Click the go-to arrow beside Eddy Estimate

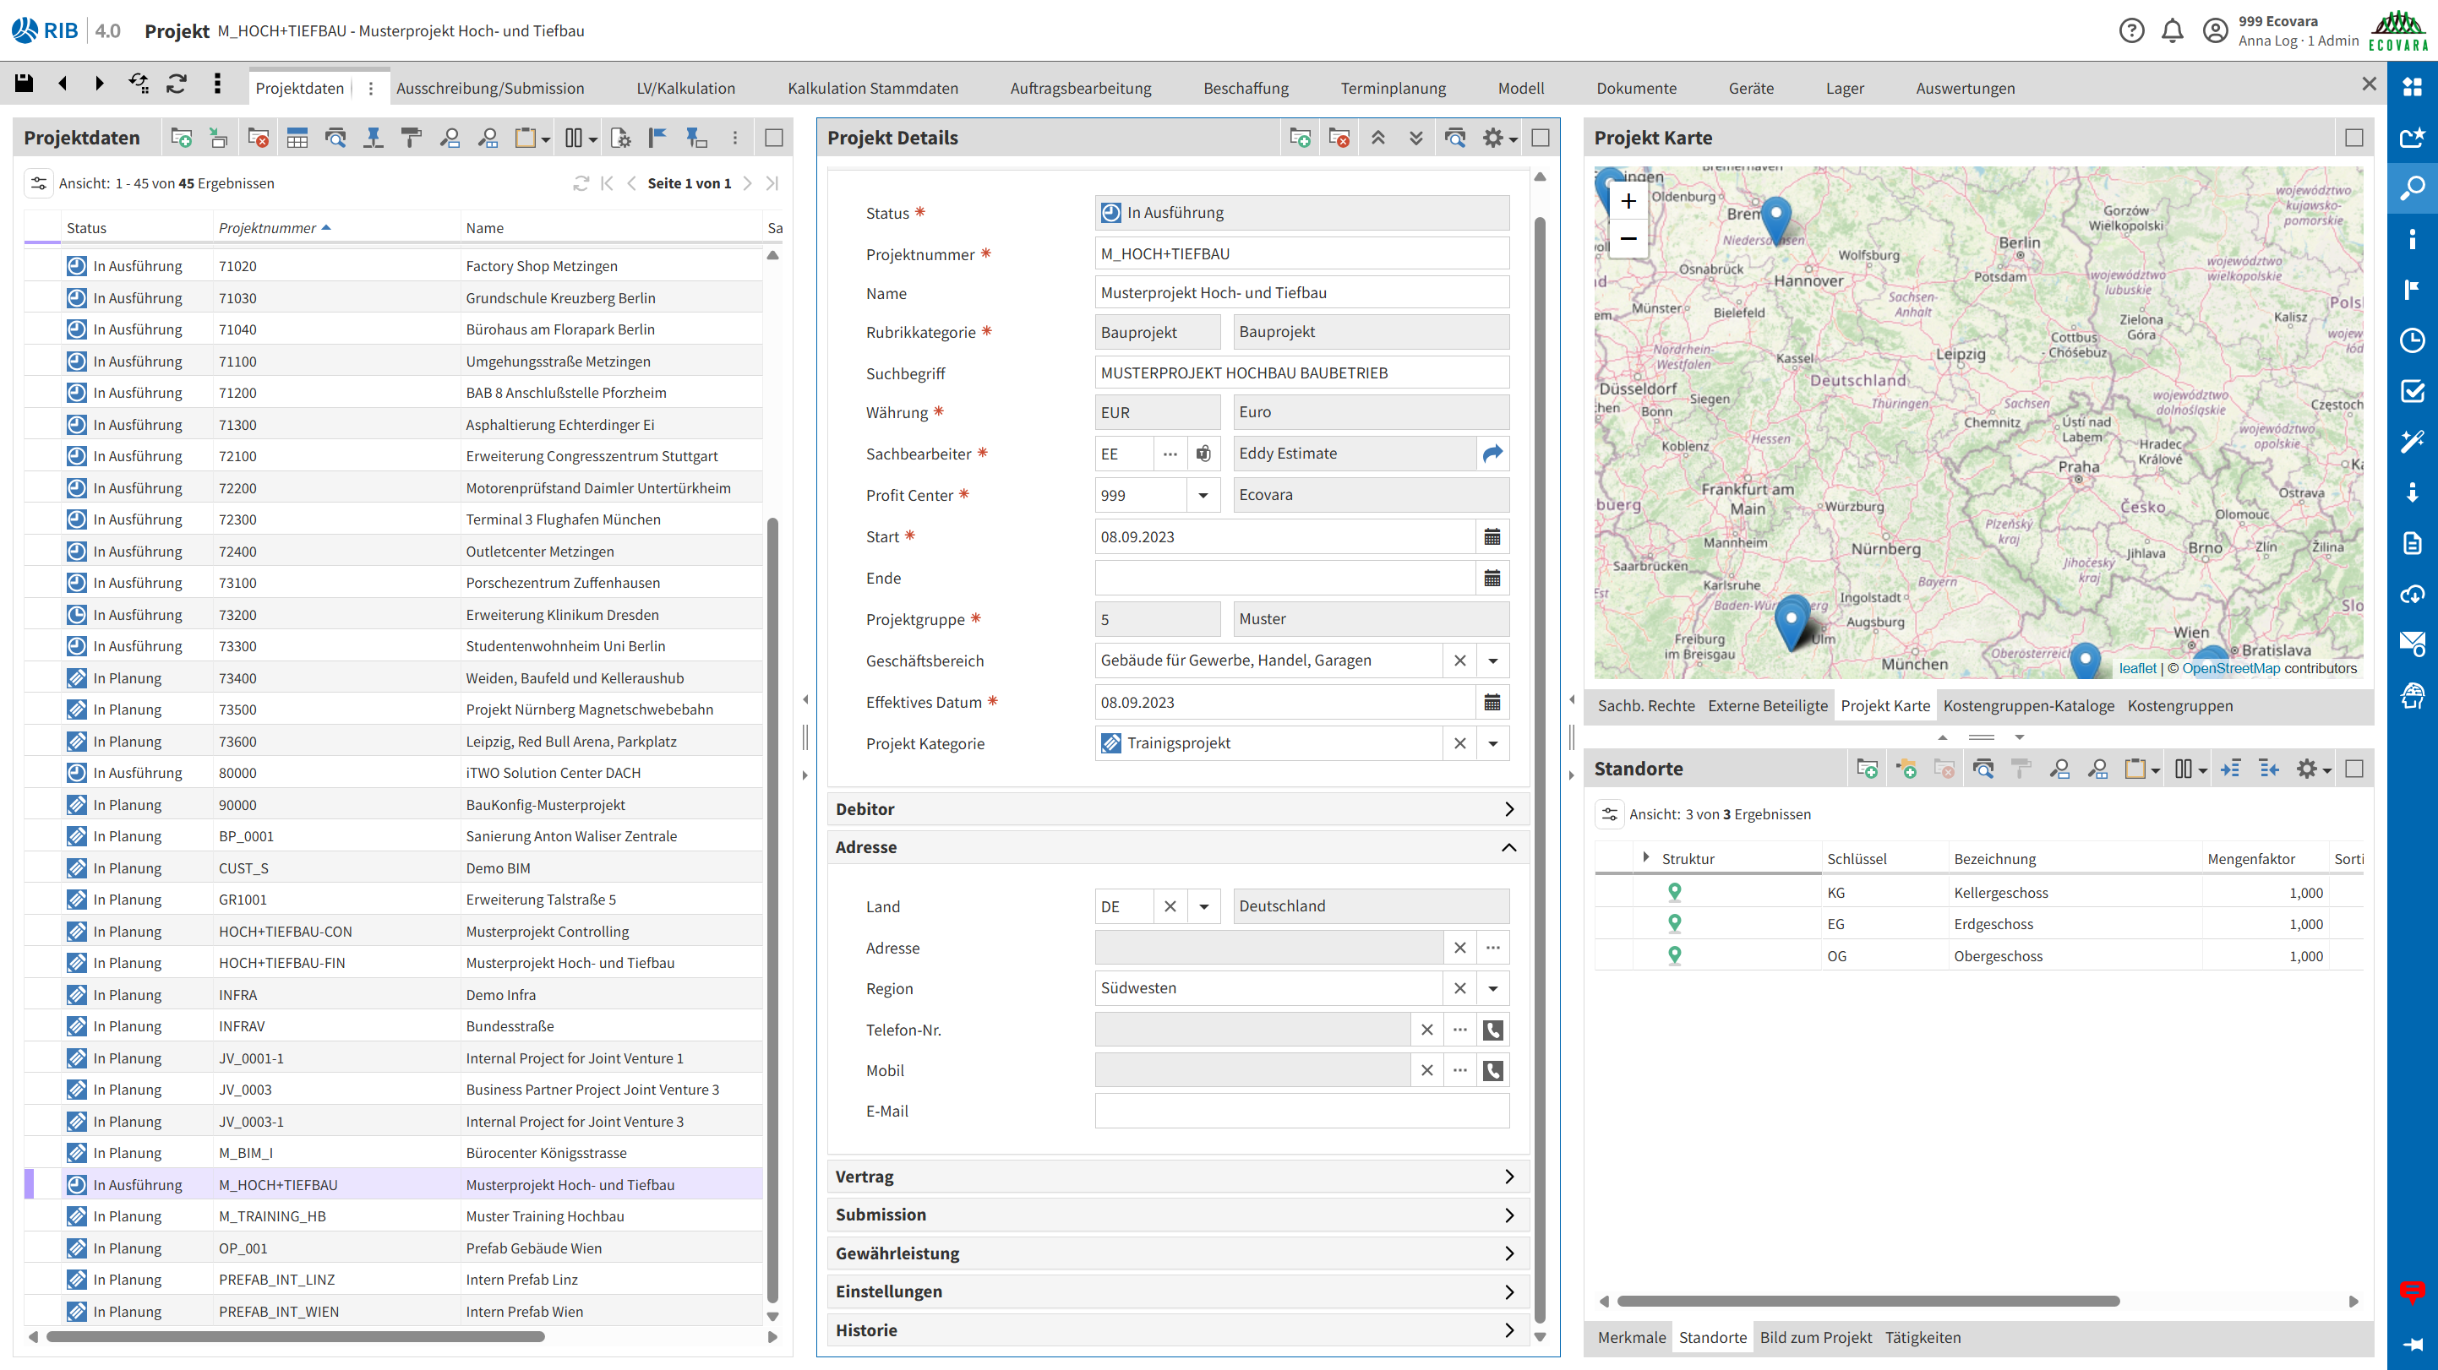tap(1492, 454)
